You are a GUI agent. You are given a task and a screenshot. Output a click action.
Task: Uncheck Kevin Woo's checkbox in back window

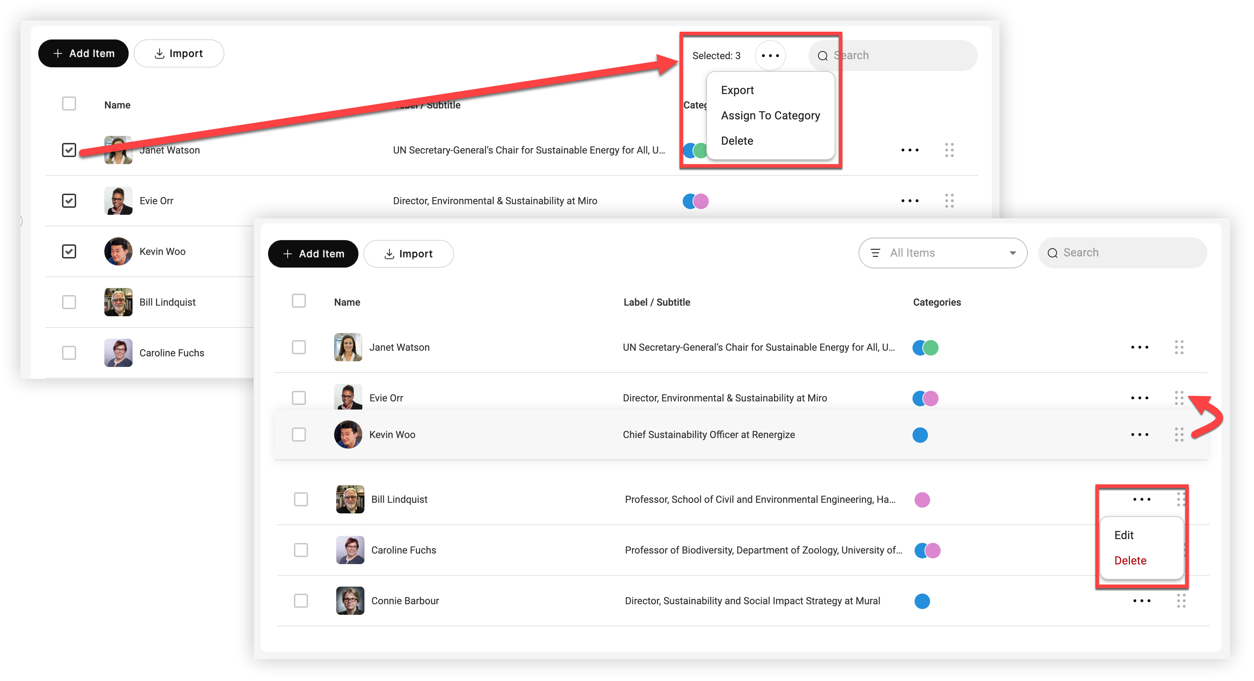coord(69,251)
